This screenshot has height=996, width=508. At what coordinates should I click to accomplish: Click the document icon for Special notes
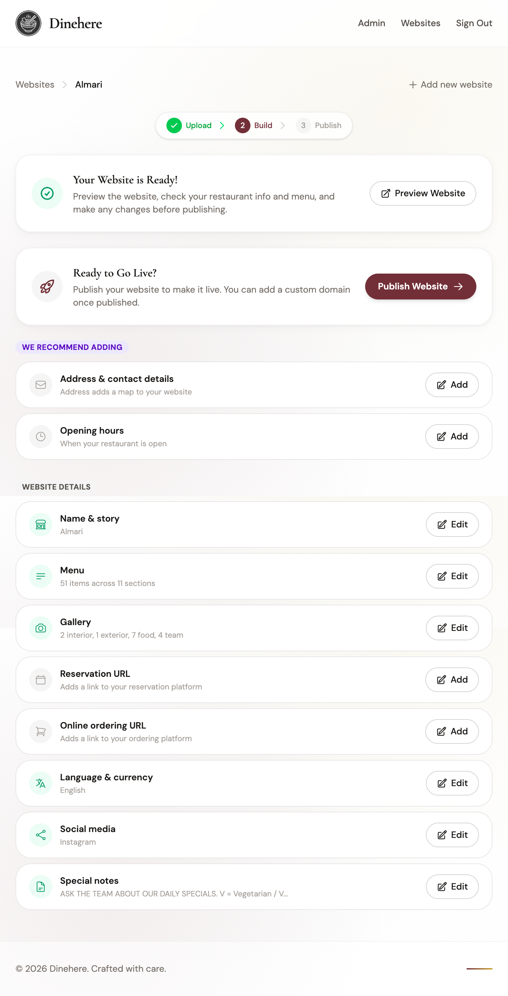(x=40, y=887)
